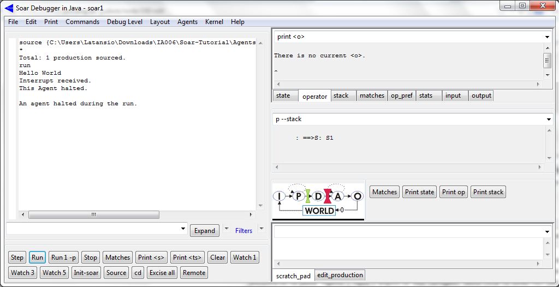559x287 pixels.
Task: Open the small arrow menu next to Filters
Action: (x=260, y=228)
